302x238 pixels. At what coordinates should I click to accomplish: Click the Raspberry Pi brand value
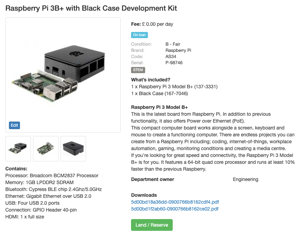point(179,50)
